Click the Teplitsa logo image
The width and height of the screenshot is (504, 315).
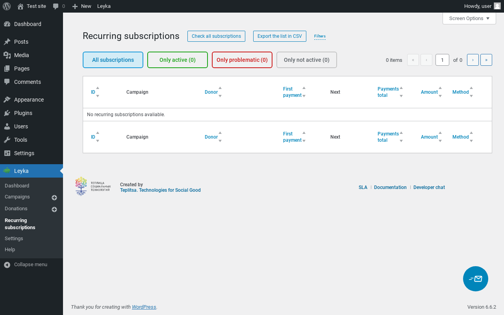[x=93, y=187]
